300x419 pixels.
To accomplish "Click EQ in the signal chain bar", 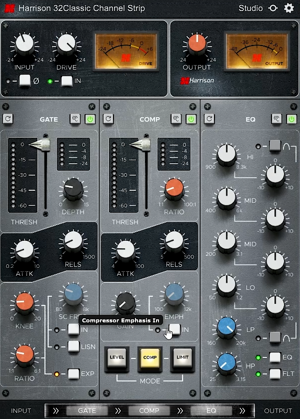I will click(211, 410).
